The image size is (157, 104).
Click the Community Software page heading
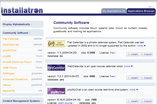[71, 23]
